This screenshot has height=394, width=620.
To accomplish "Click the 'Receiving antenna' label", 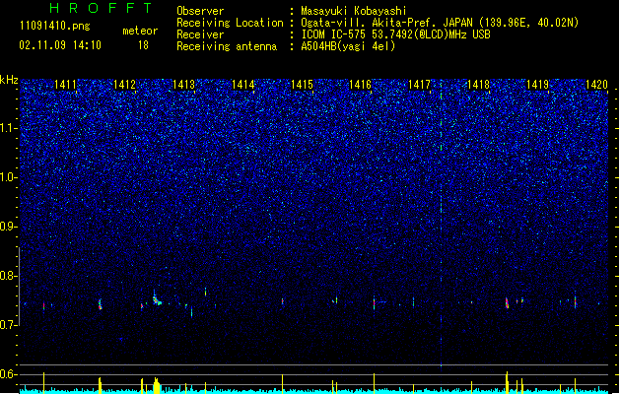I will coord(227,46).
